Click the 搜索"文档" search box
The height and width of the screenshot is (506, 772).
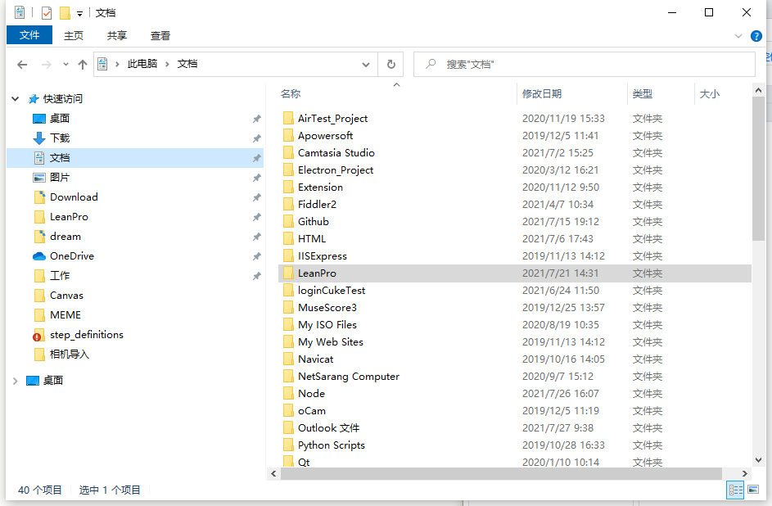pyautogui.click(x=589, y=64)
